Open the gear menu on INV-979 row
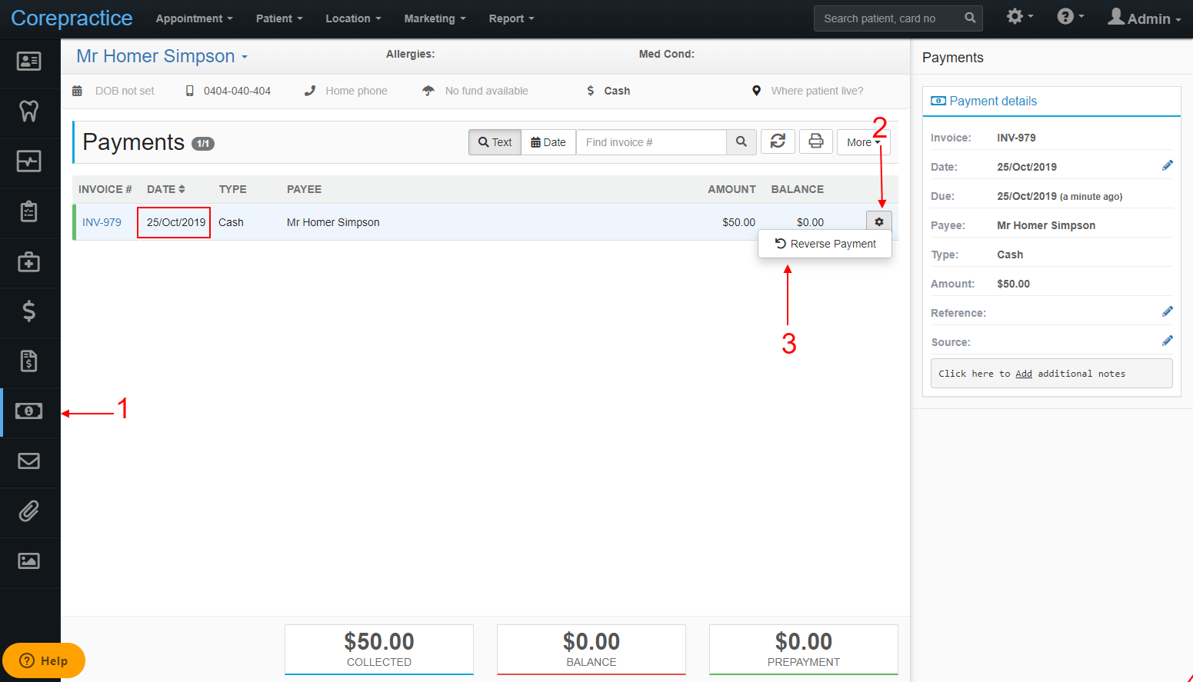This screenshot has height=682, width=1193. coord(879,221)
